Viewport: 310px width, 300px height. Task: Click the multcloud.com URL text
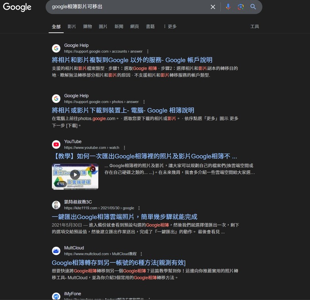click(100, 254)
